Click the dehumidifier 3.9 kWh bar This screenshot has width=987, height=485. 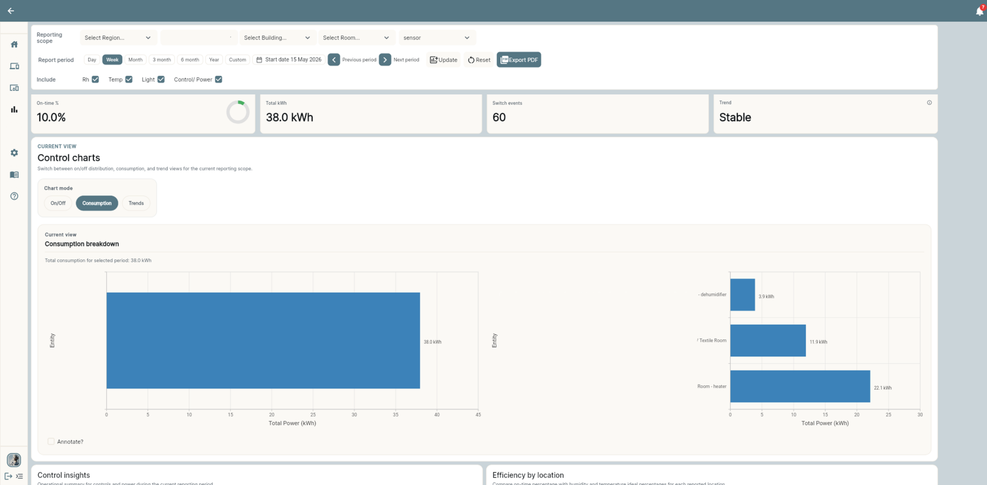743,295
